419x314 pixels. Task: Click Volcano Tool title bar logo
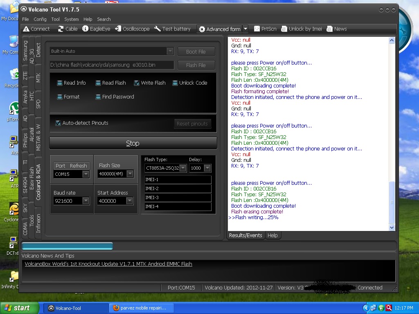[x=24, y=9]
